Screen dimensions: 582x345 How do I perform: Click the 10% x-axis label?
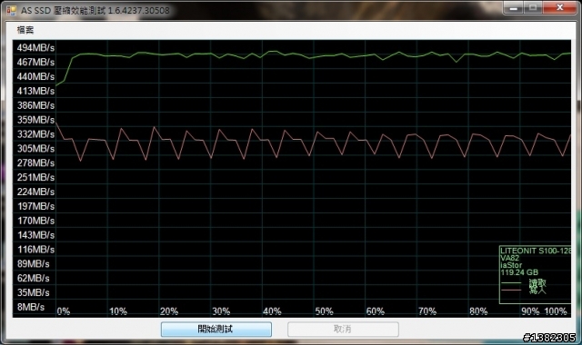(x=118, y=311)
